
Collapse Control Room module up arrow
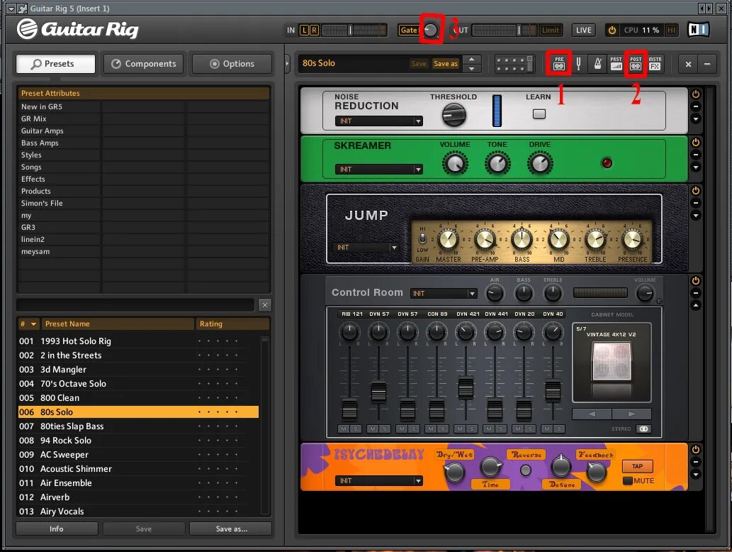click(696, 305)
